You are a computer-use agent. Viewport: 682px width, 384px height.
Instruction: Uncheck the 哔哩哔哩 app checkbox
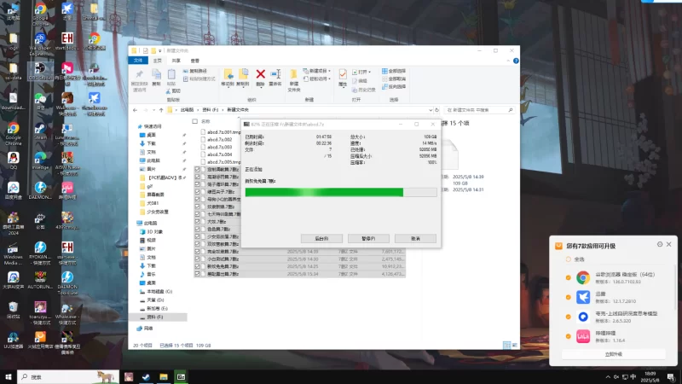(x=568, y=336)
